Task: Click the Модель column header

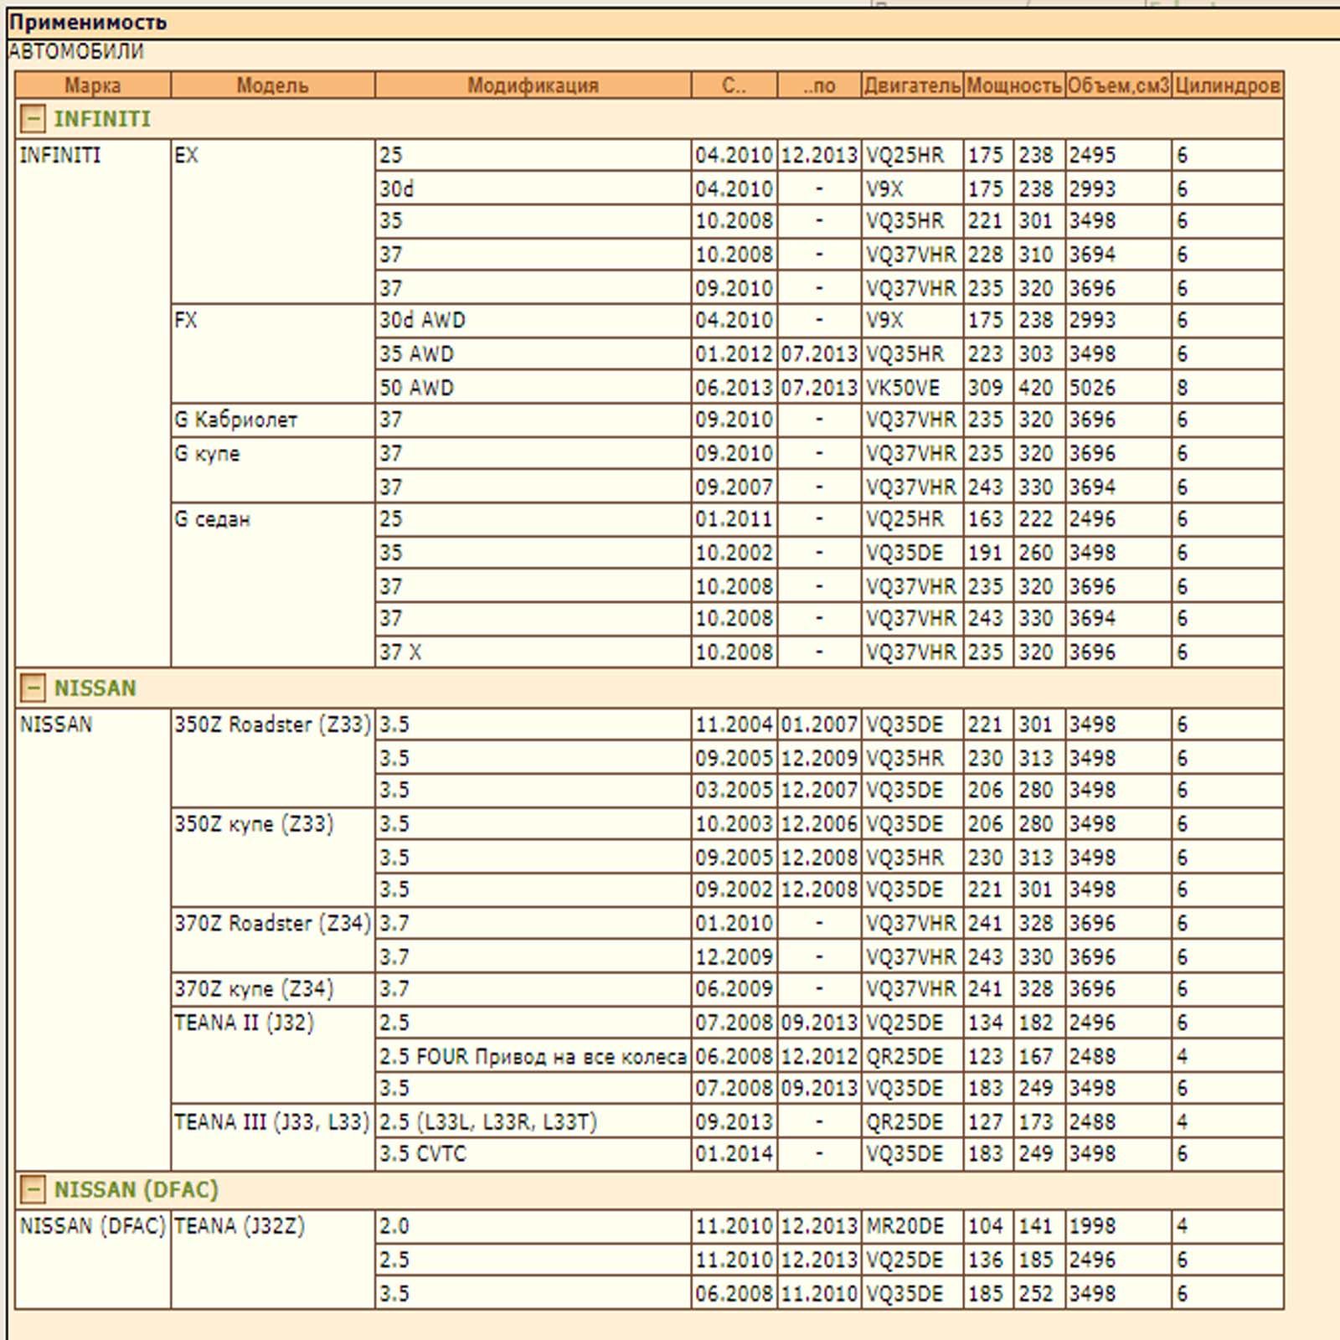Action: click(273, 85)
